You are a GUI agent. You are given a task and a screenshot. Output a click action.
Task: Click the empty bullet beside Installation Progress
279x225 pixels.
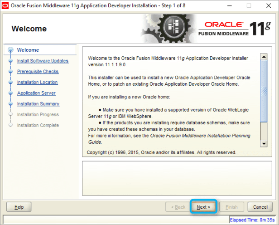coord(11,114)
